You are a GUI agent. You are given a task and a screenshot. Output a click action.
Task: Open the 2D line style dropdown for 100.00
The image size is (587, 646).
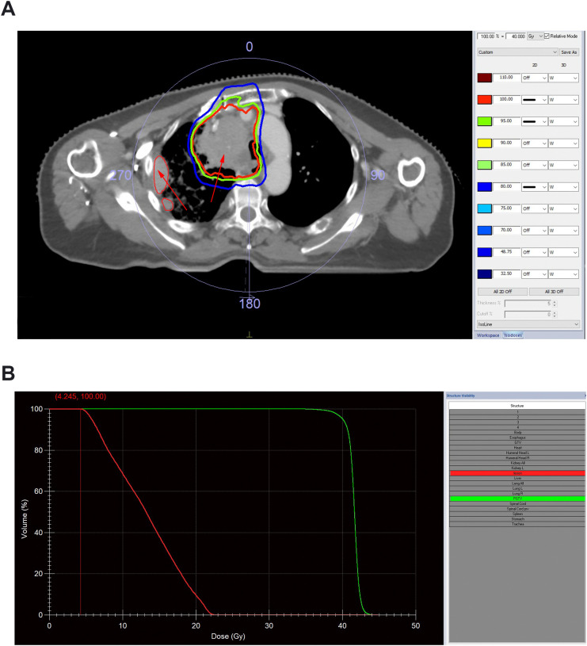point(534,100)
